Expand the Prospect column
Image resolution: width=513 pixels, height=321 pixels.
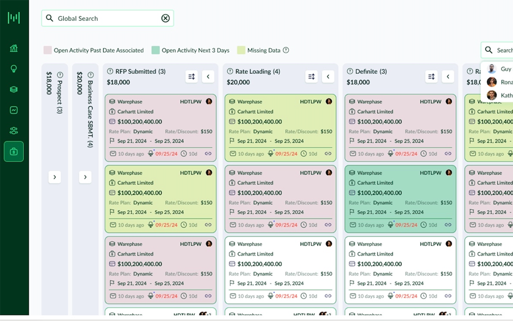tap(55, 177)
